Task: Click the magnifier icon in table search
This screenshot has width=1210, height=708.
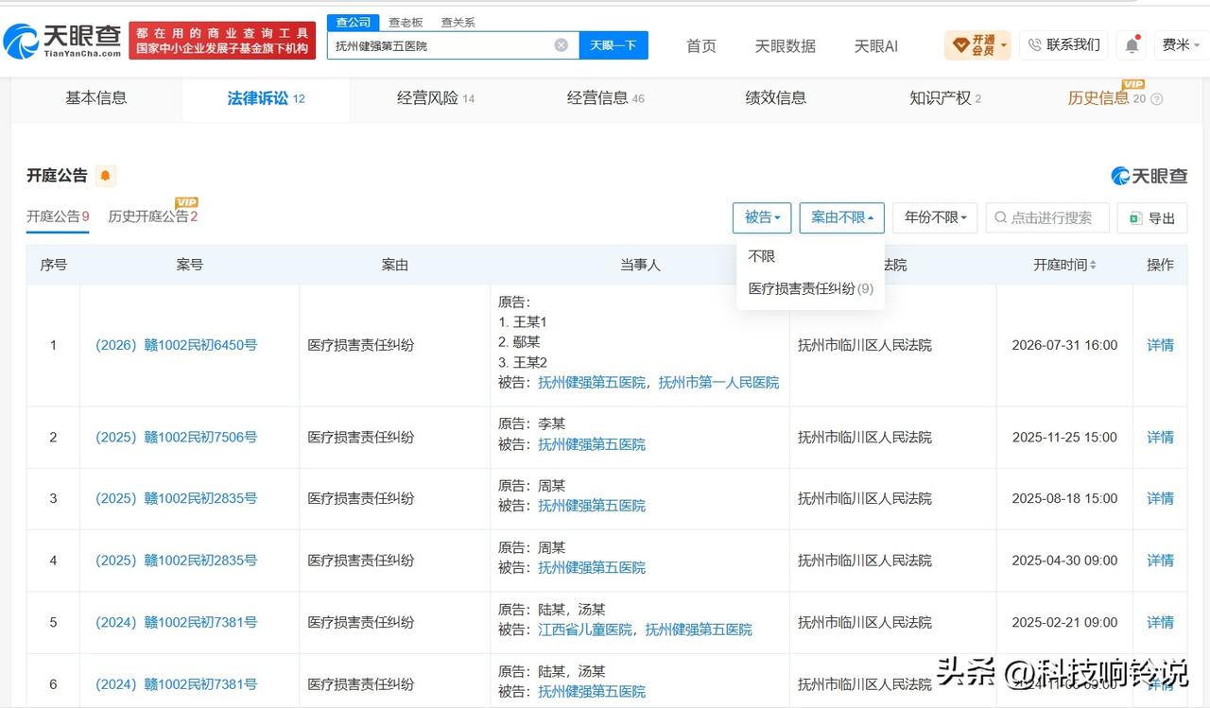Action: [x=1000, y=217]
